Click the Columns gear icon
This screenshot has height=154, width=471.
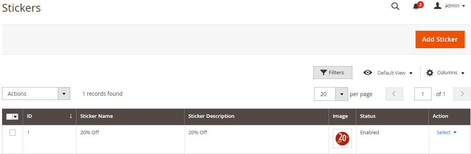[430, 73]
